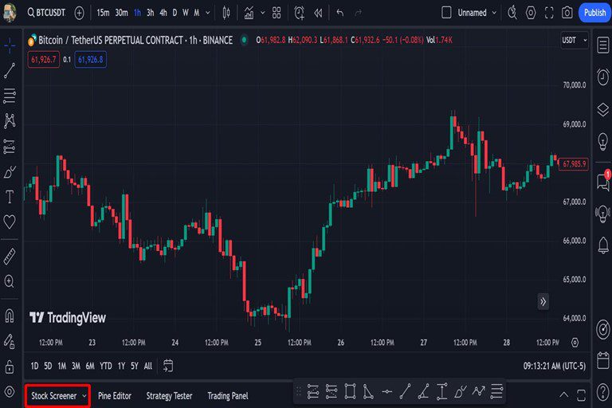The width and height of the screenshot is (612, 408).
Task: Open the candlestick chart type selector
Action: [226, 13]
